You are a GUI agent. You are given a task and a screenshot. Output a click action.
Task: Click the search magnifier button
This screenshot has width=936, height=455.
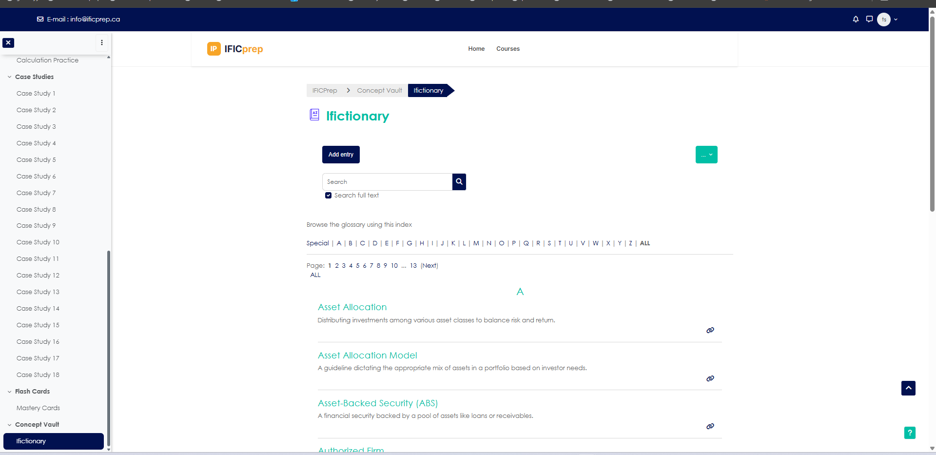tap(459, 182)
